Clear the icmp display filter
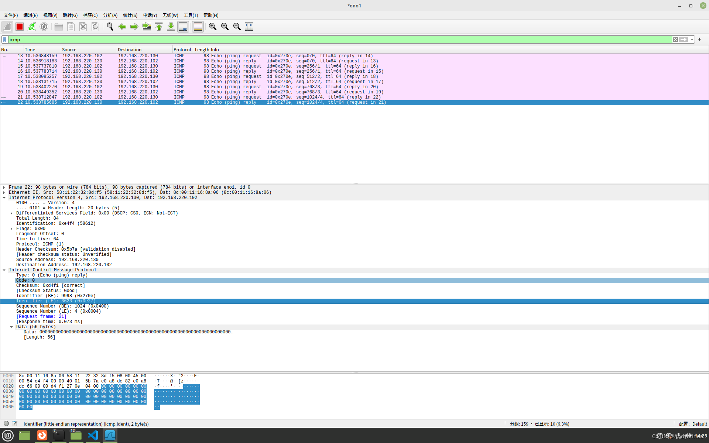The image size is (709, 443). [x=675, y=40]
